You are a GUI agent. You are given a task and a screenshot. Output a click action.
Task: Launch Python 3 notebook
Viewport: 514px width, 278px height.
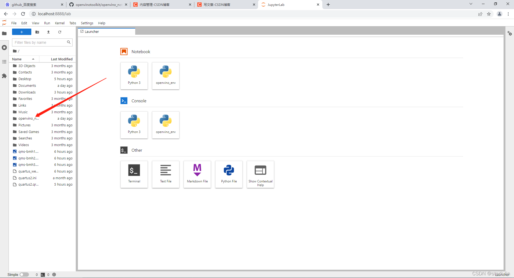tap(134, 76)
